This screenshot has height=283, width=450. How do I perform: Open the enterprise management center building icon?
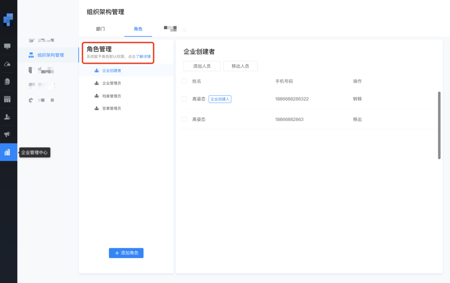[x=7, y=152]
